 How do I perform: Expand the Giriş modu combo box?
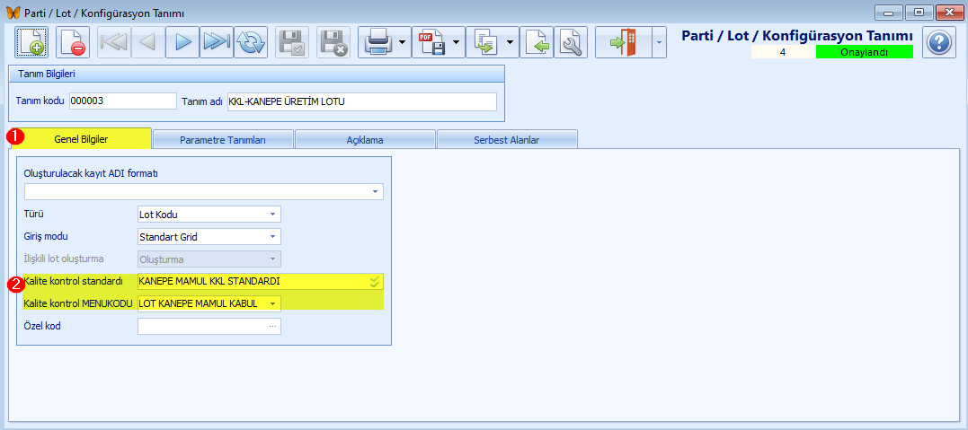coord(272,237)
